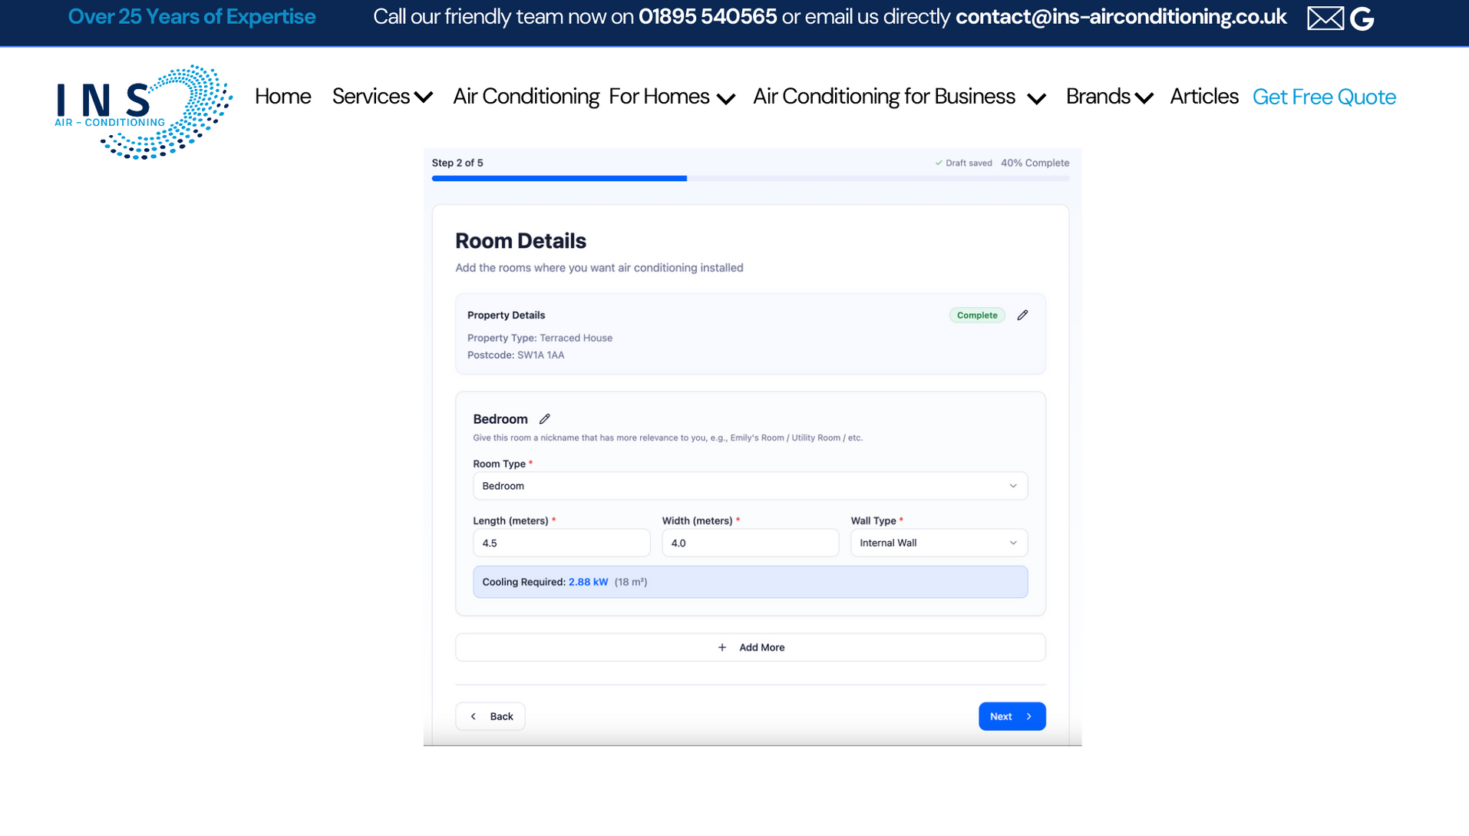Click the INS Air Conditioning logo

click(144, 112)
